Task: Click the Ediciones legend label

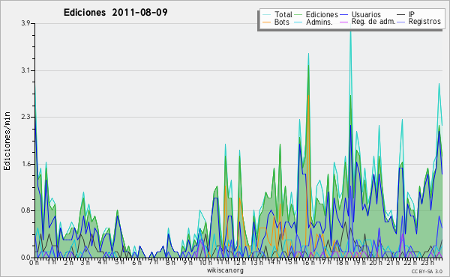Action: [x=322, y=14]
